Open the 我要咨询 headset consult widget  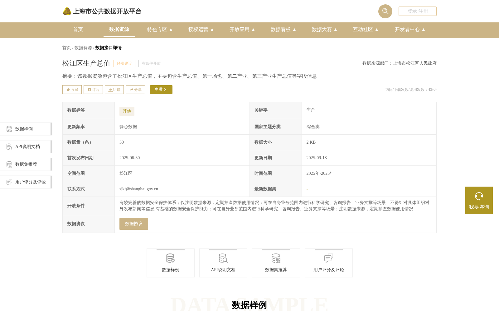pos(479,200)
